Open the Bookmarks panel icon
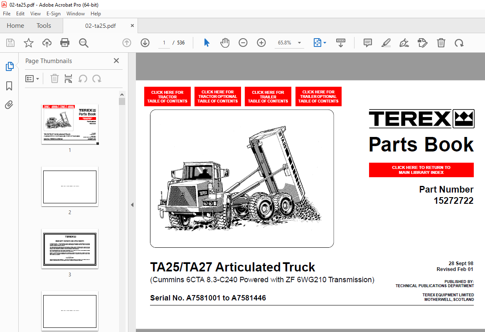Image resolution: width=485 pixels, height=332 pixels. [x=9, y=86]
